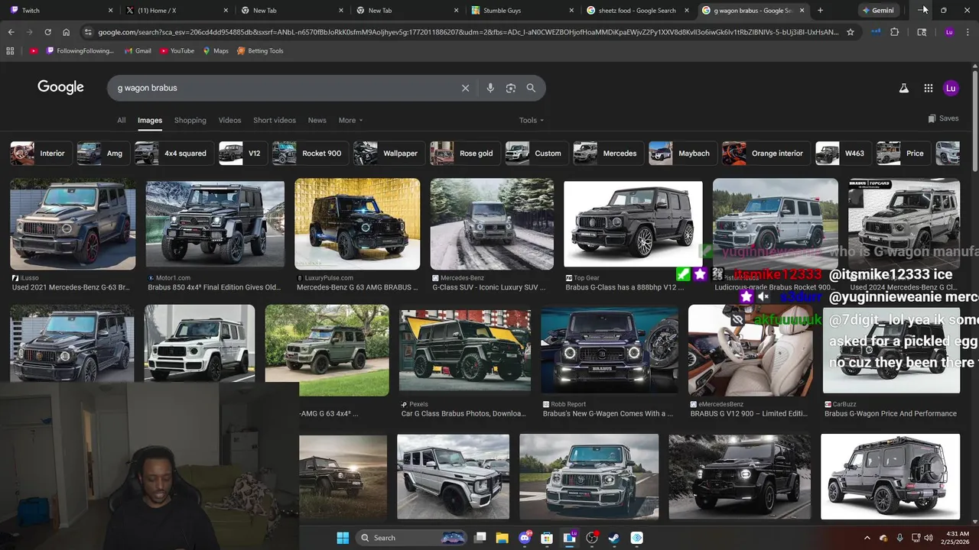Switch to the All results tab
This screenshot has height=550, width=979.
(121, 120)
